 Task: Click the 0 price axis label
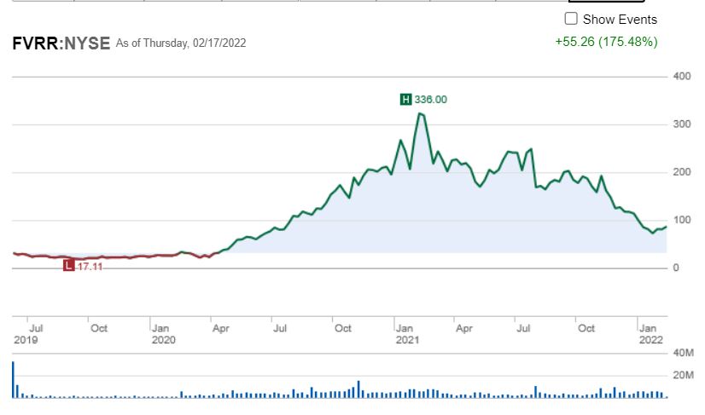tap(676, 268)
